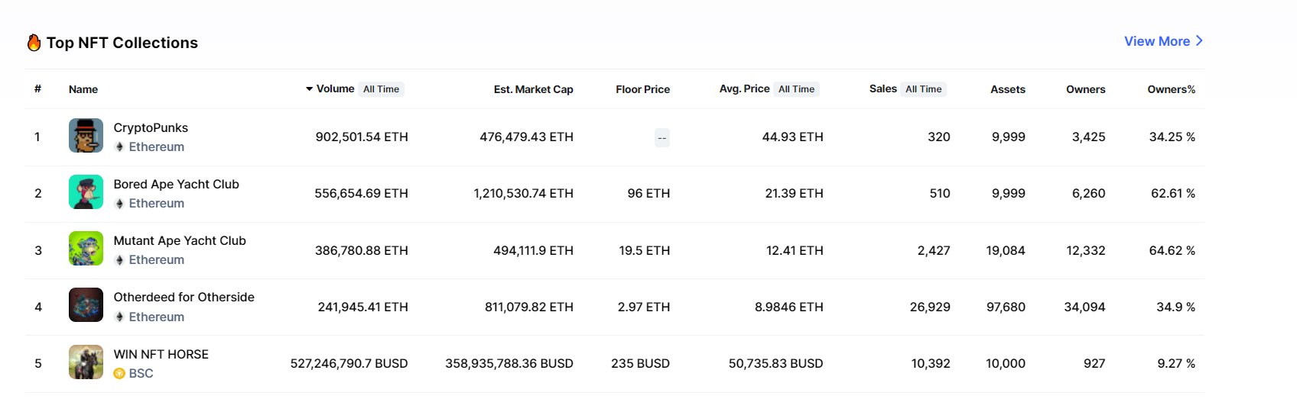
Task: Open the Avg. Price All Time dropdown
Action: (796, 89)
